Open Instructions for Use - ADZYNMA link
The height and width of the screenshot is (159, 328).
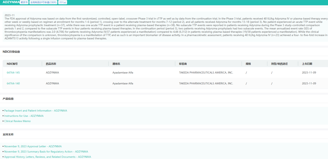[24, 116]
